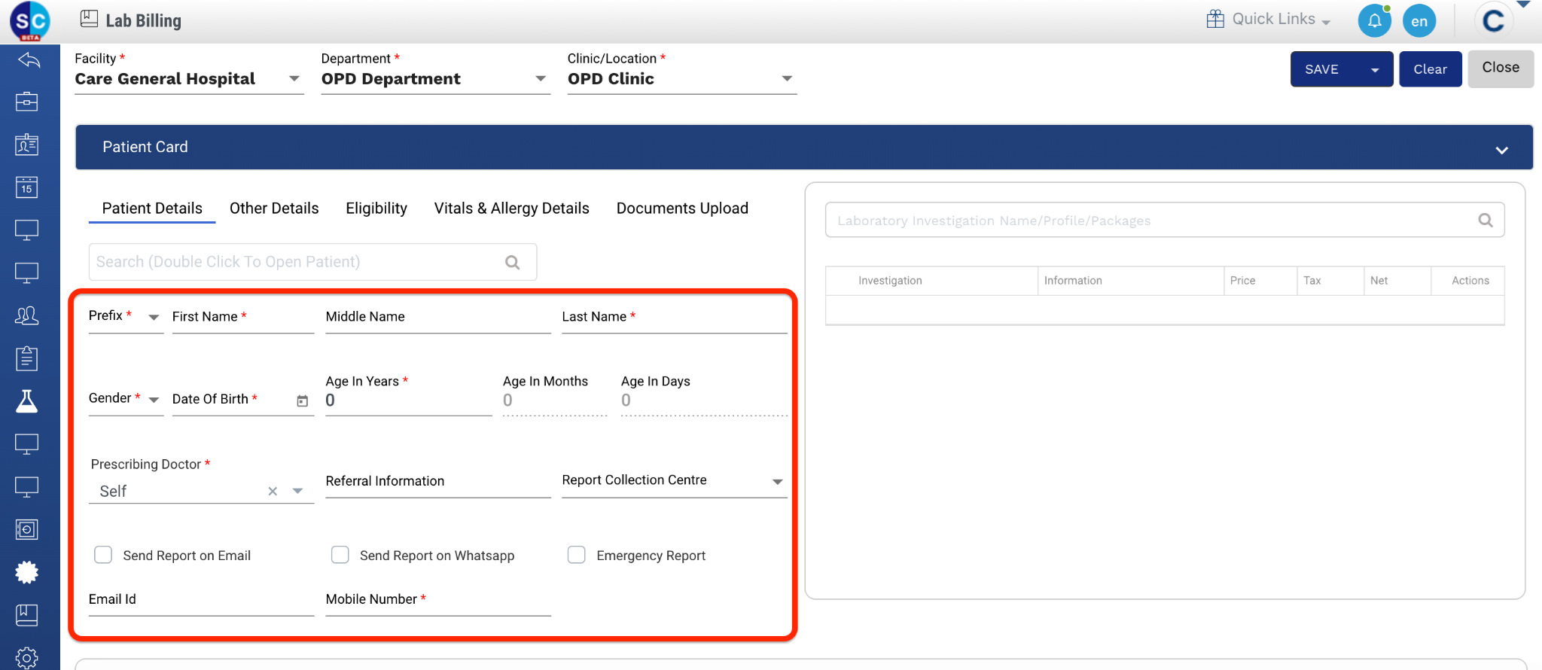Collapse the Patient Card panel
The image size is (1542, 670).
point(1501,150)
